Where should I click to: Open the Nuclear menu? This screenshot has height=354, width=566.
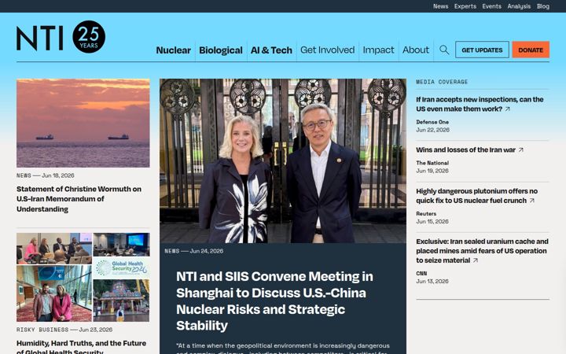(x=173, y=50)
